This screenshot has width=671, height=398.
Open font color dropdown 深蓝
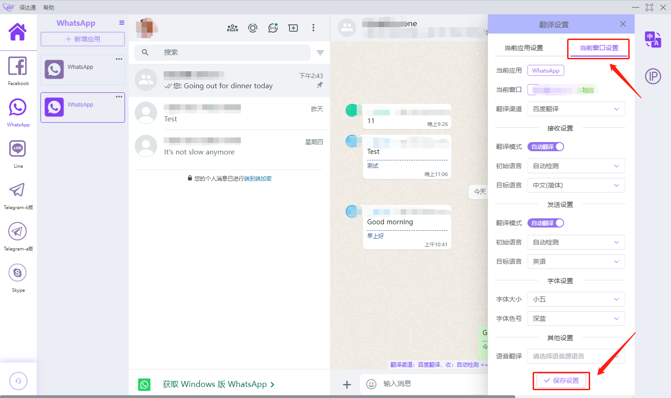[x=576, y=318]
